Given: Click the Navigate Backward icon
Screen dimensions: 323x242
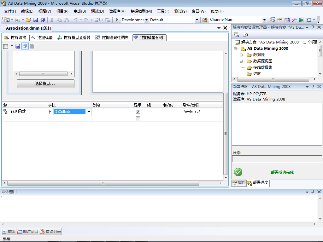Looking at the screenshot, I should (97, 20).
